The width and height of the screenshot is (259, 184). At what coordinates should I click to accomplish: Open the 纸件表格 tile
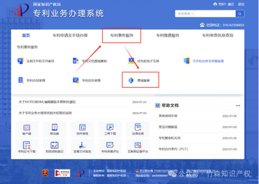[x=82, y=129]
